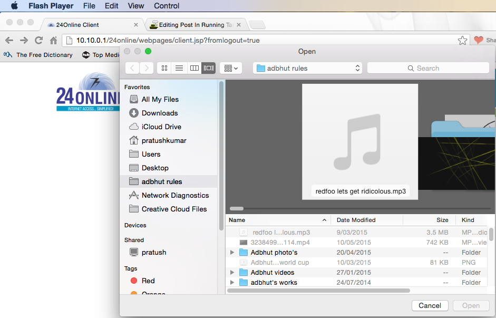This screenshot has width=496, height=318.
Task: Open the adbhut rules folder popup
Action: pyautogui.click(x=308, y=68)
